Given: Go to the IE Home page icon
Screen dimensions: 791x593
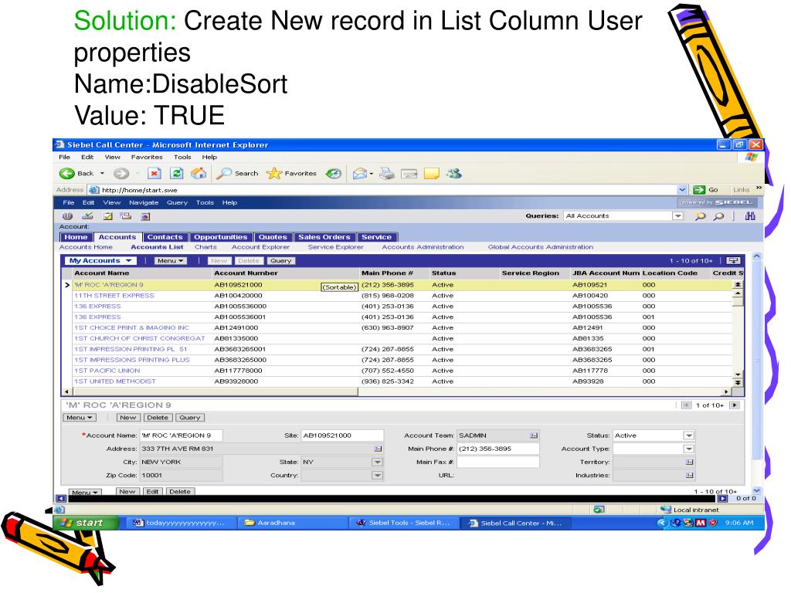Looking at the screenshot, I should click(x=199, y=174).
